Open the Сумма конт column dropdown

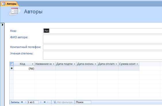click(x=137, y=64)
